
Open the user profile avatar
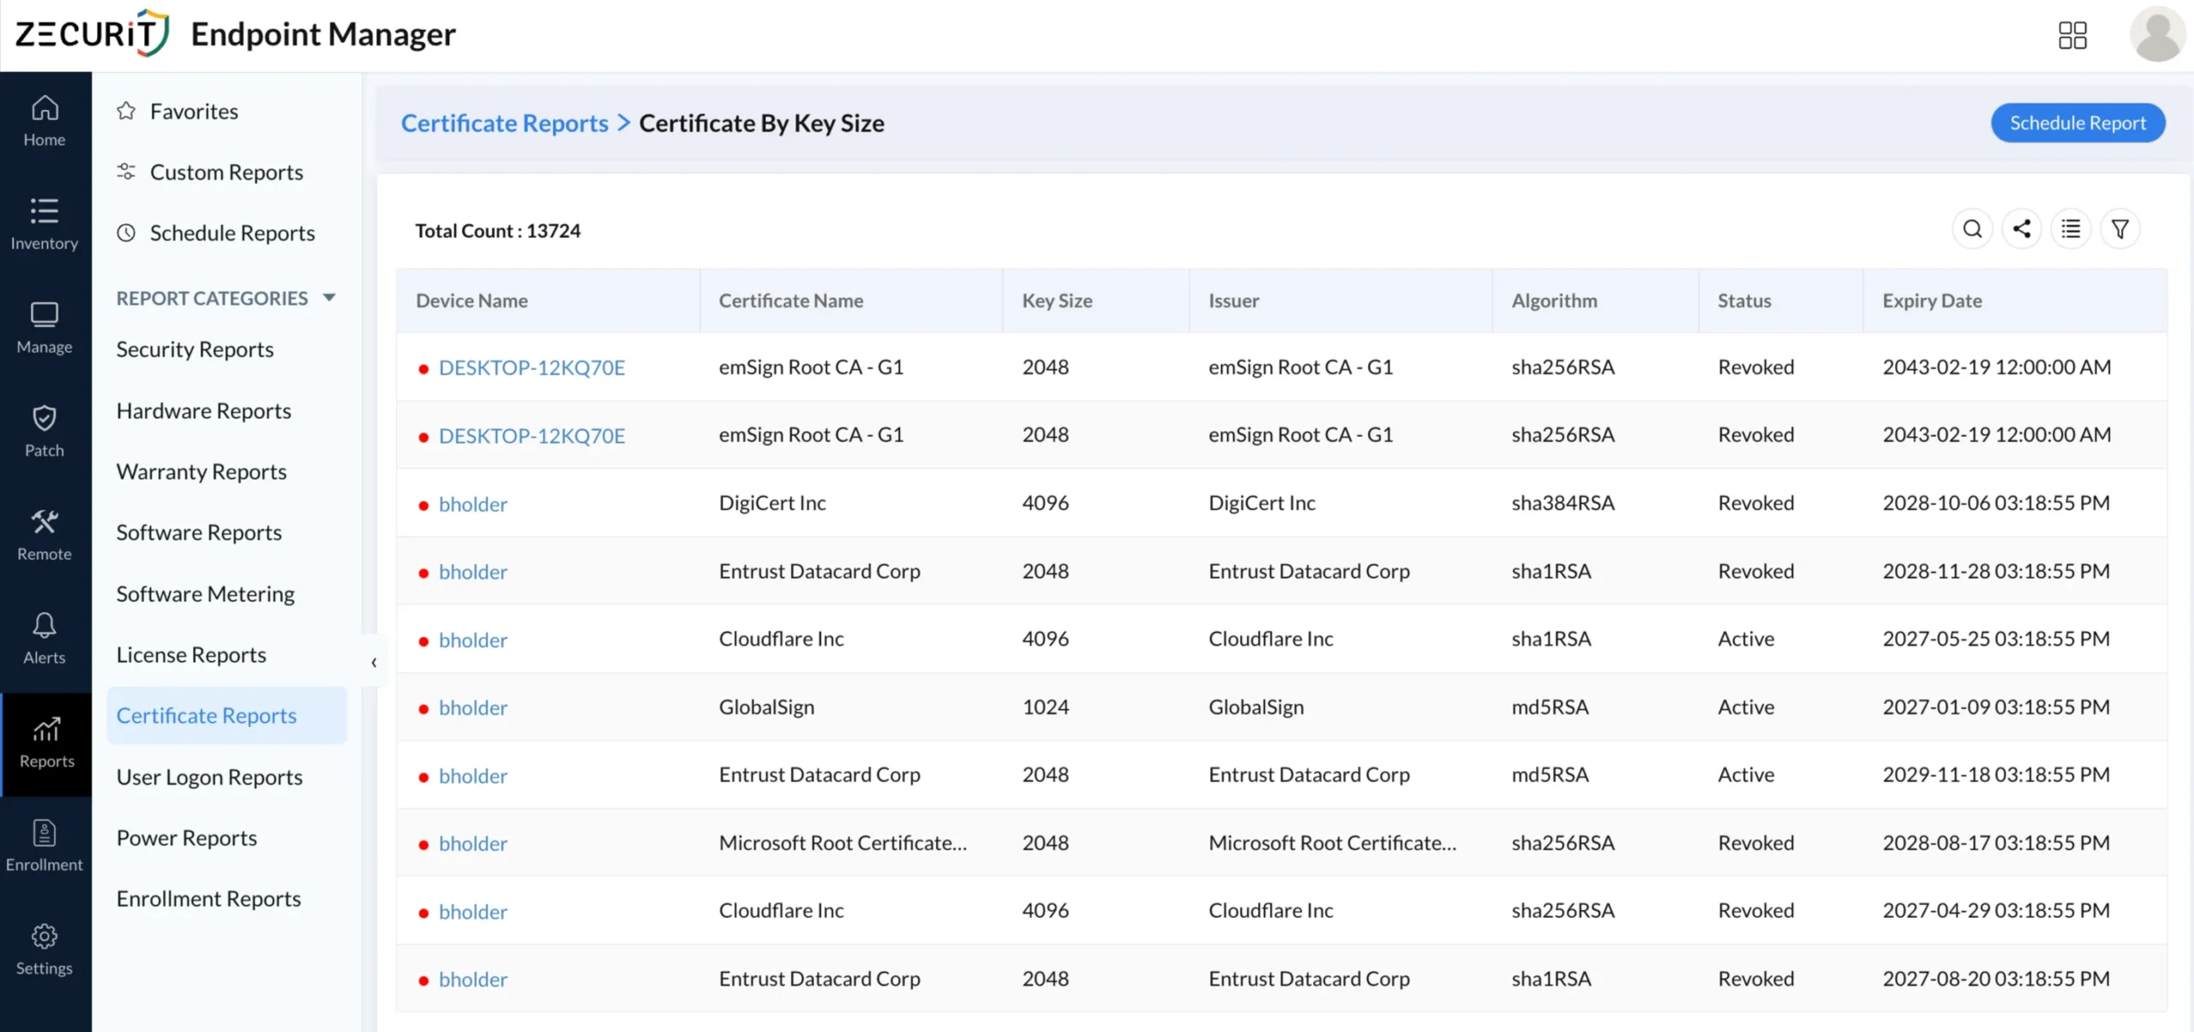coord(2157,35)
